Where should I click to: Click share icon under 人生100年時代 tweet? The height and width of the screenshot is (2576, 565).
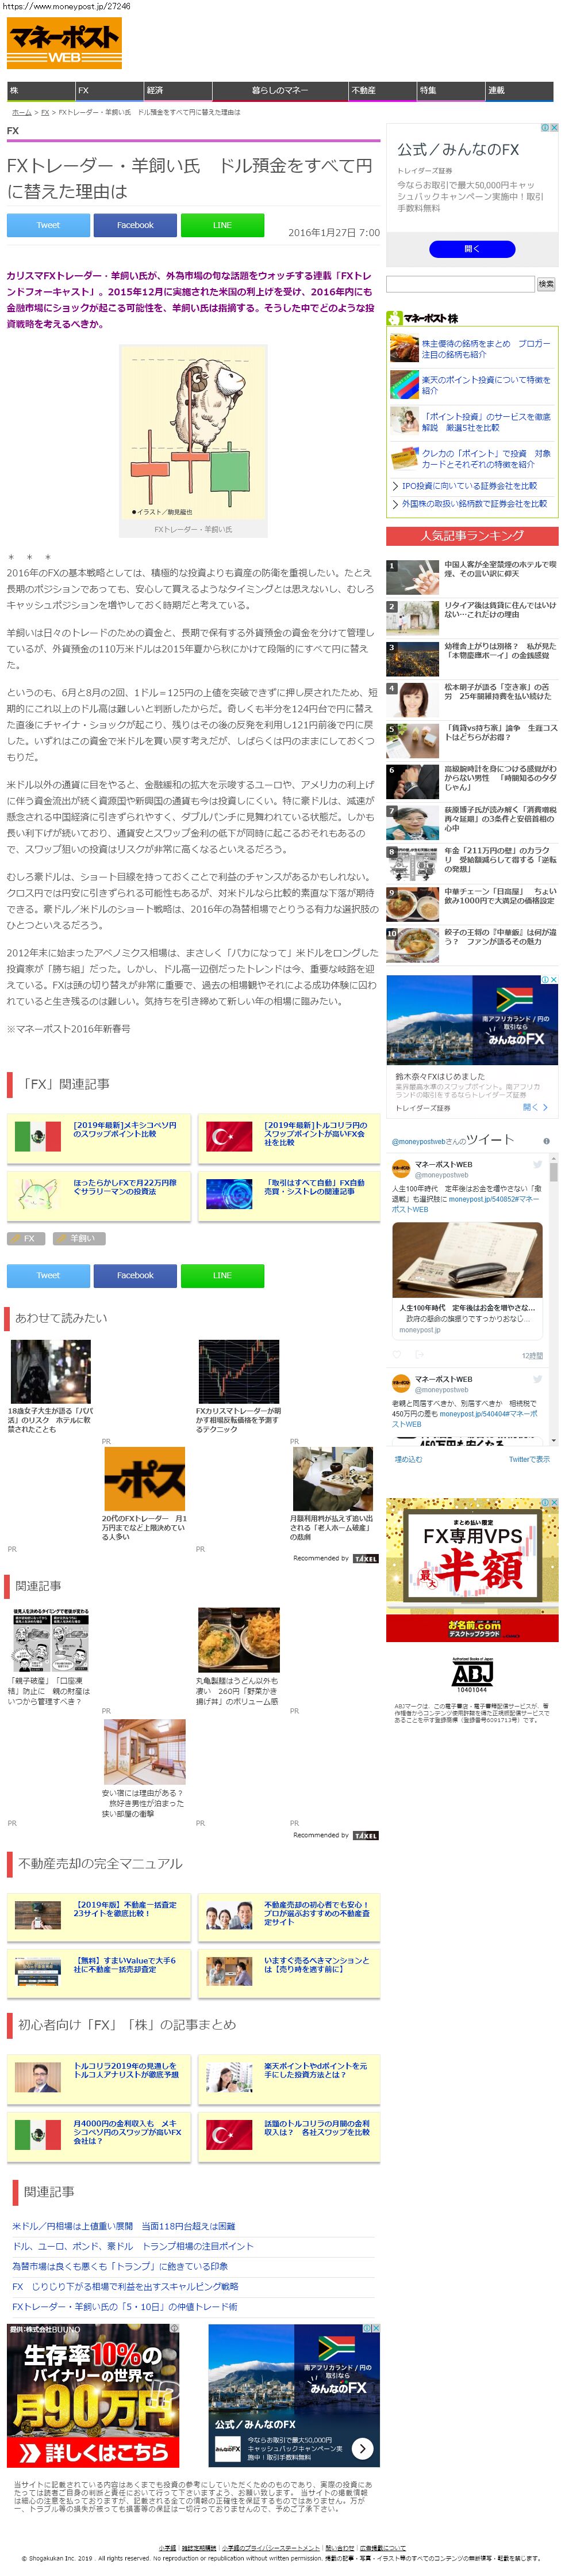click(x=420, y=1355)
